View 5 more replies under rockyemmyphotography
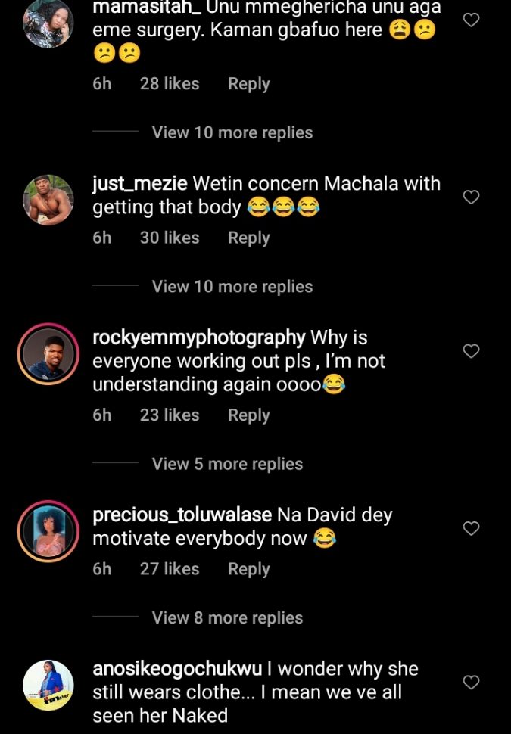 (x=227, y=464)
